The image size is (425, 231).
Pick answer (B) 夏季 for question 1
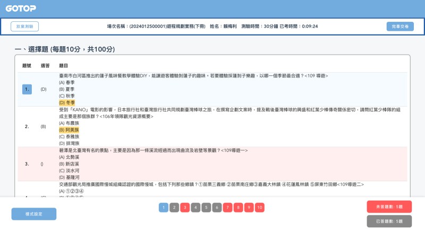[x=66, y=89]
